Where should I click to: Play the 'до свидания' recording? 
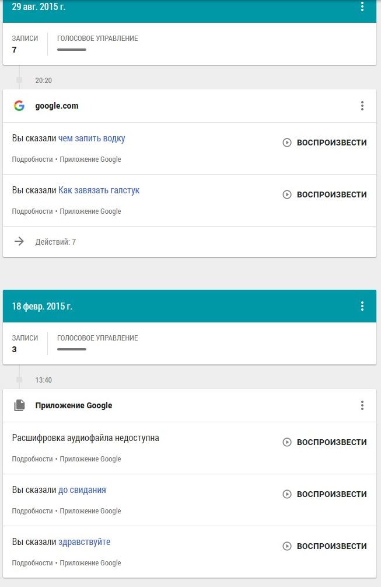pos(325,494)
